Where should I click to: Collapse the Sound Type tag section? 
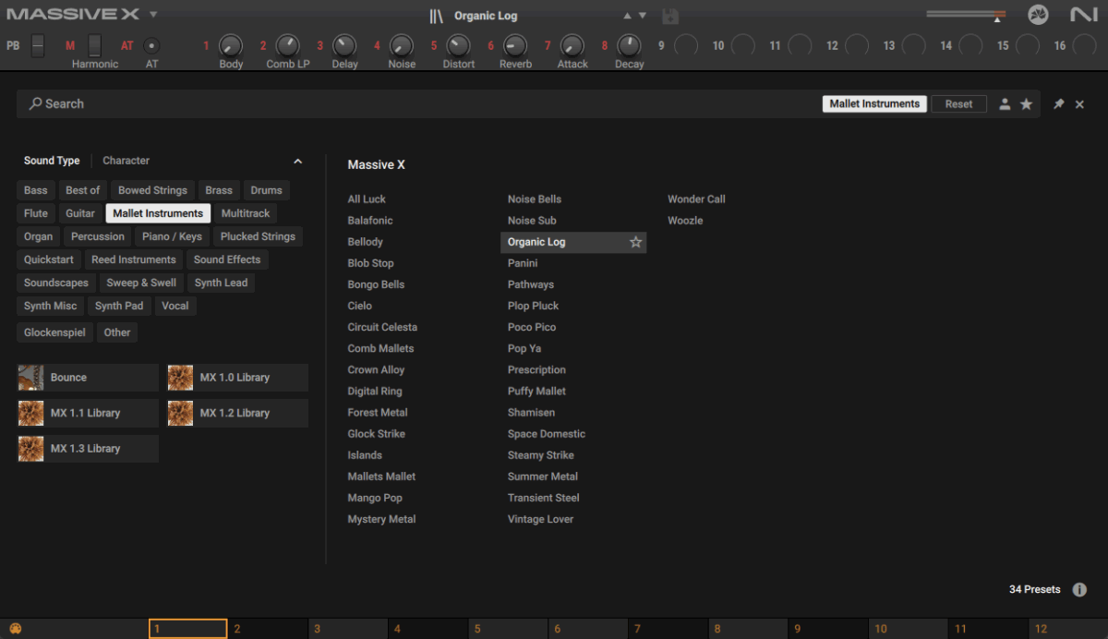[x=297, y=161]
